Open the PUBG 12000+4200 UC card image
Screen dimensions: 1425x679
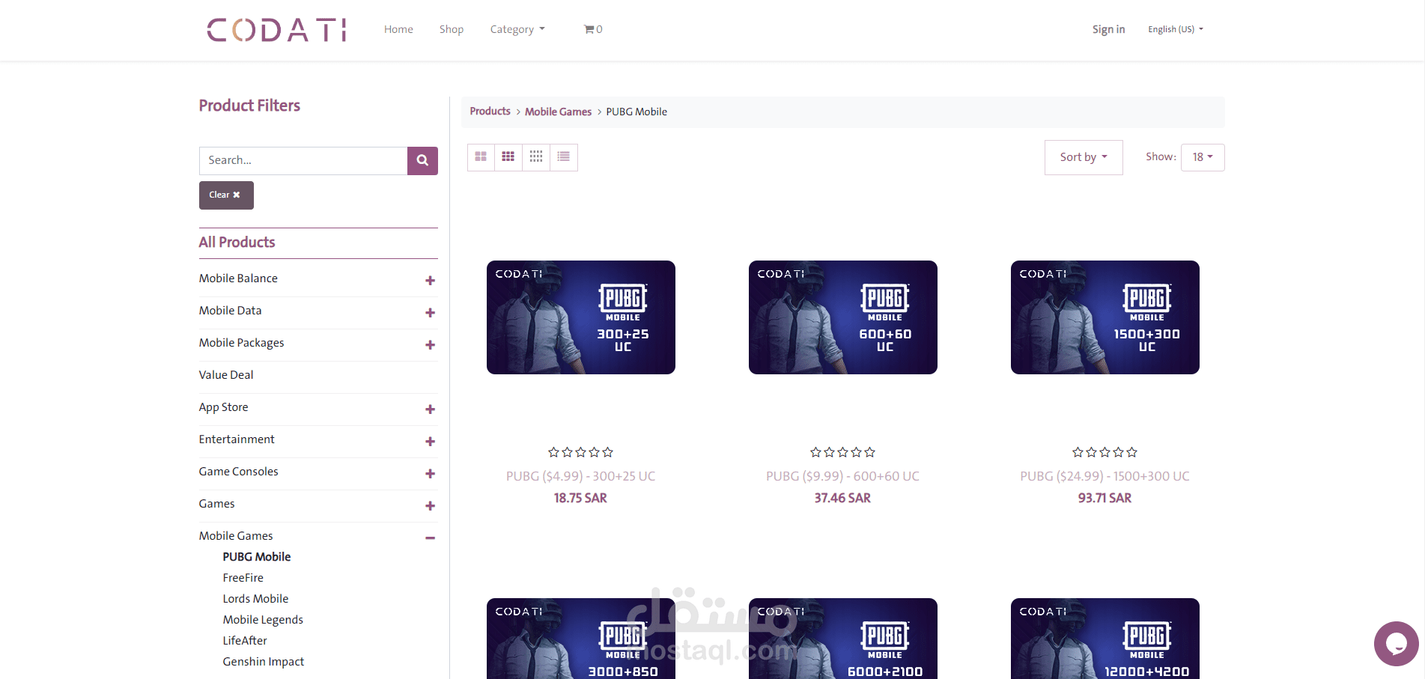pos(1105,639)
